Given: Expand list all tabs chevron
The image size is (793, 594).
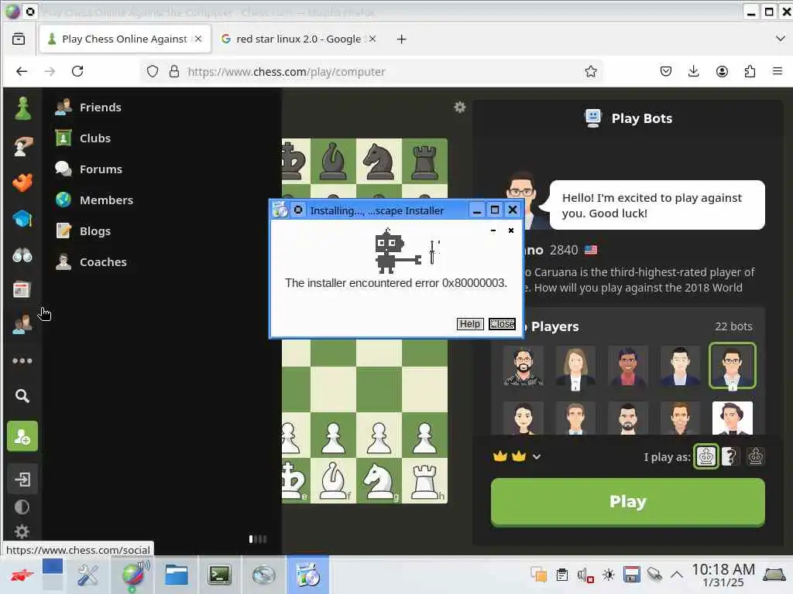Looking at the screenshot, I should coord(780,39).
